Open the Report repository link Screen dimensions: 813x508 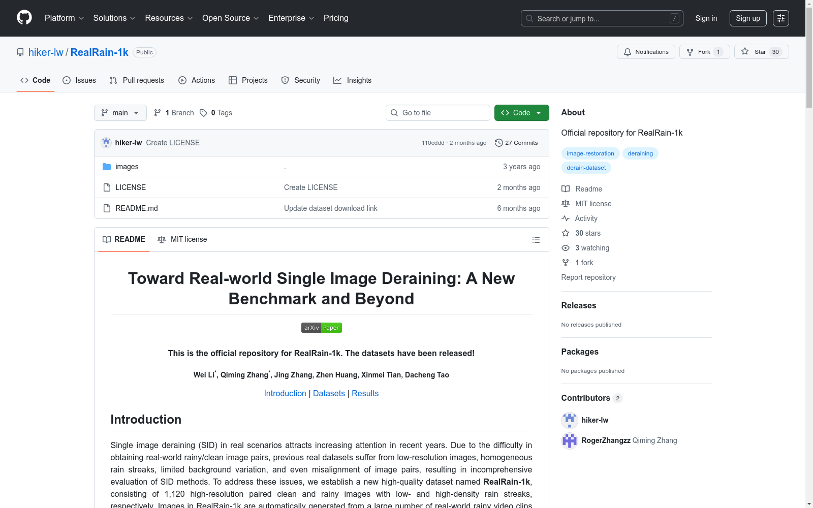(x=588, y=277)
